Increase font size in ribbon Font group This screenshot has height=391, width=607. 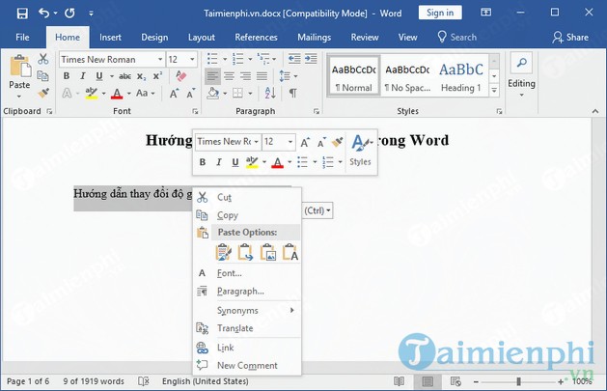tap(174, 94)
